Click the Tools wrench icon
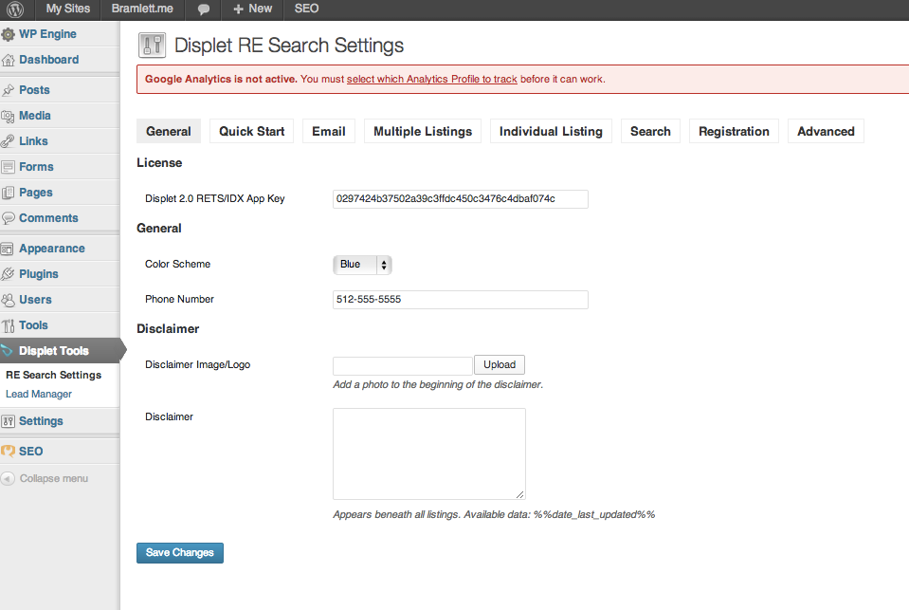This screenshot has height=610, width=909. pyautogui.click(x=9, y=325)
